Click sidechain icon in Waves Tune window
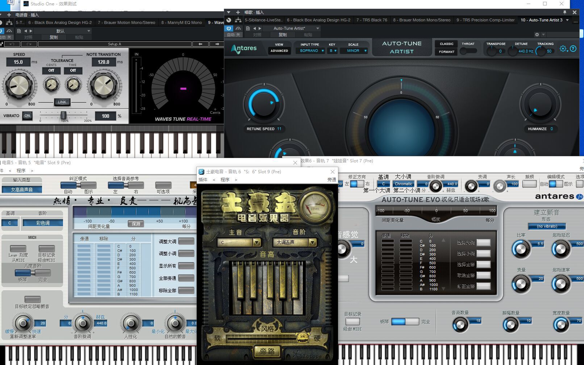Image resolution: width=584 pixels, height=365 pixels. tap(9, 31)
